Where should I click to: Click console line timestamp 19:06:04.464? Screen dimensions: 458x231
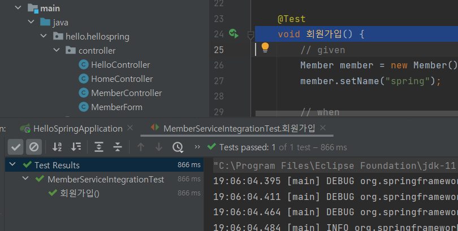[x=247, y=212]
